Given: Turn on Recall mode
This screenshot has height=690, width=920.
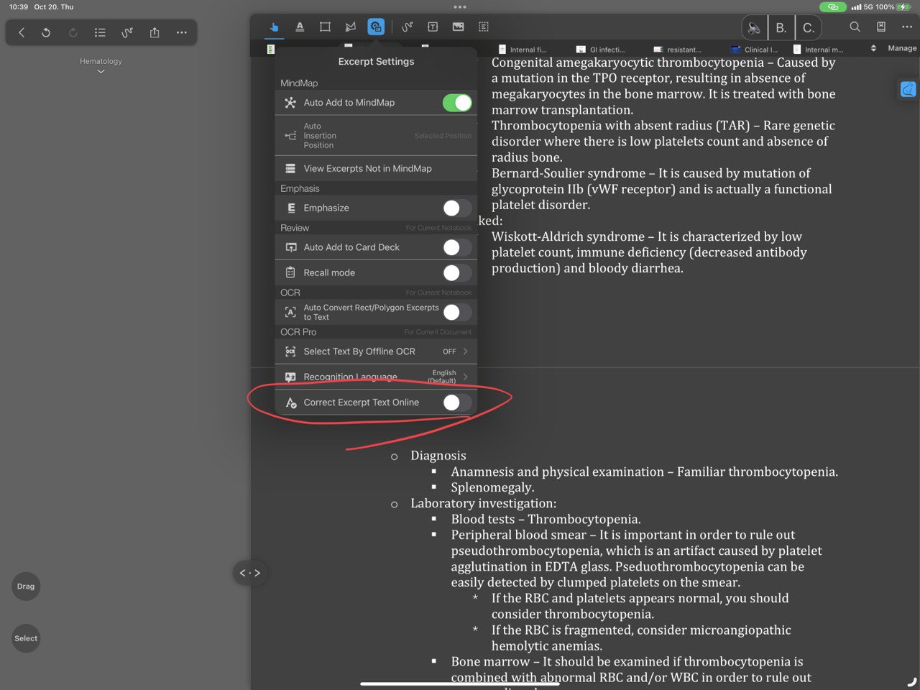Looking at the screenshot, I should 457,273.
